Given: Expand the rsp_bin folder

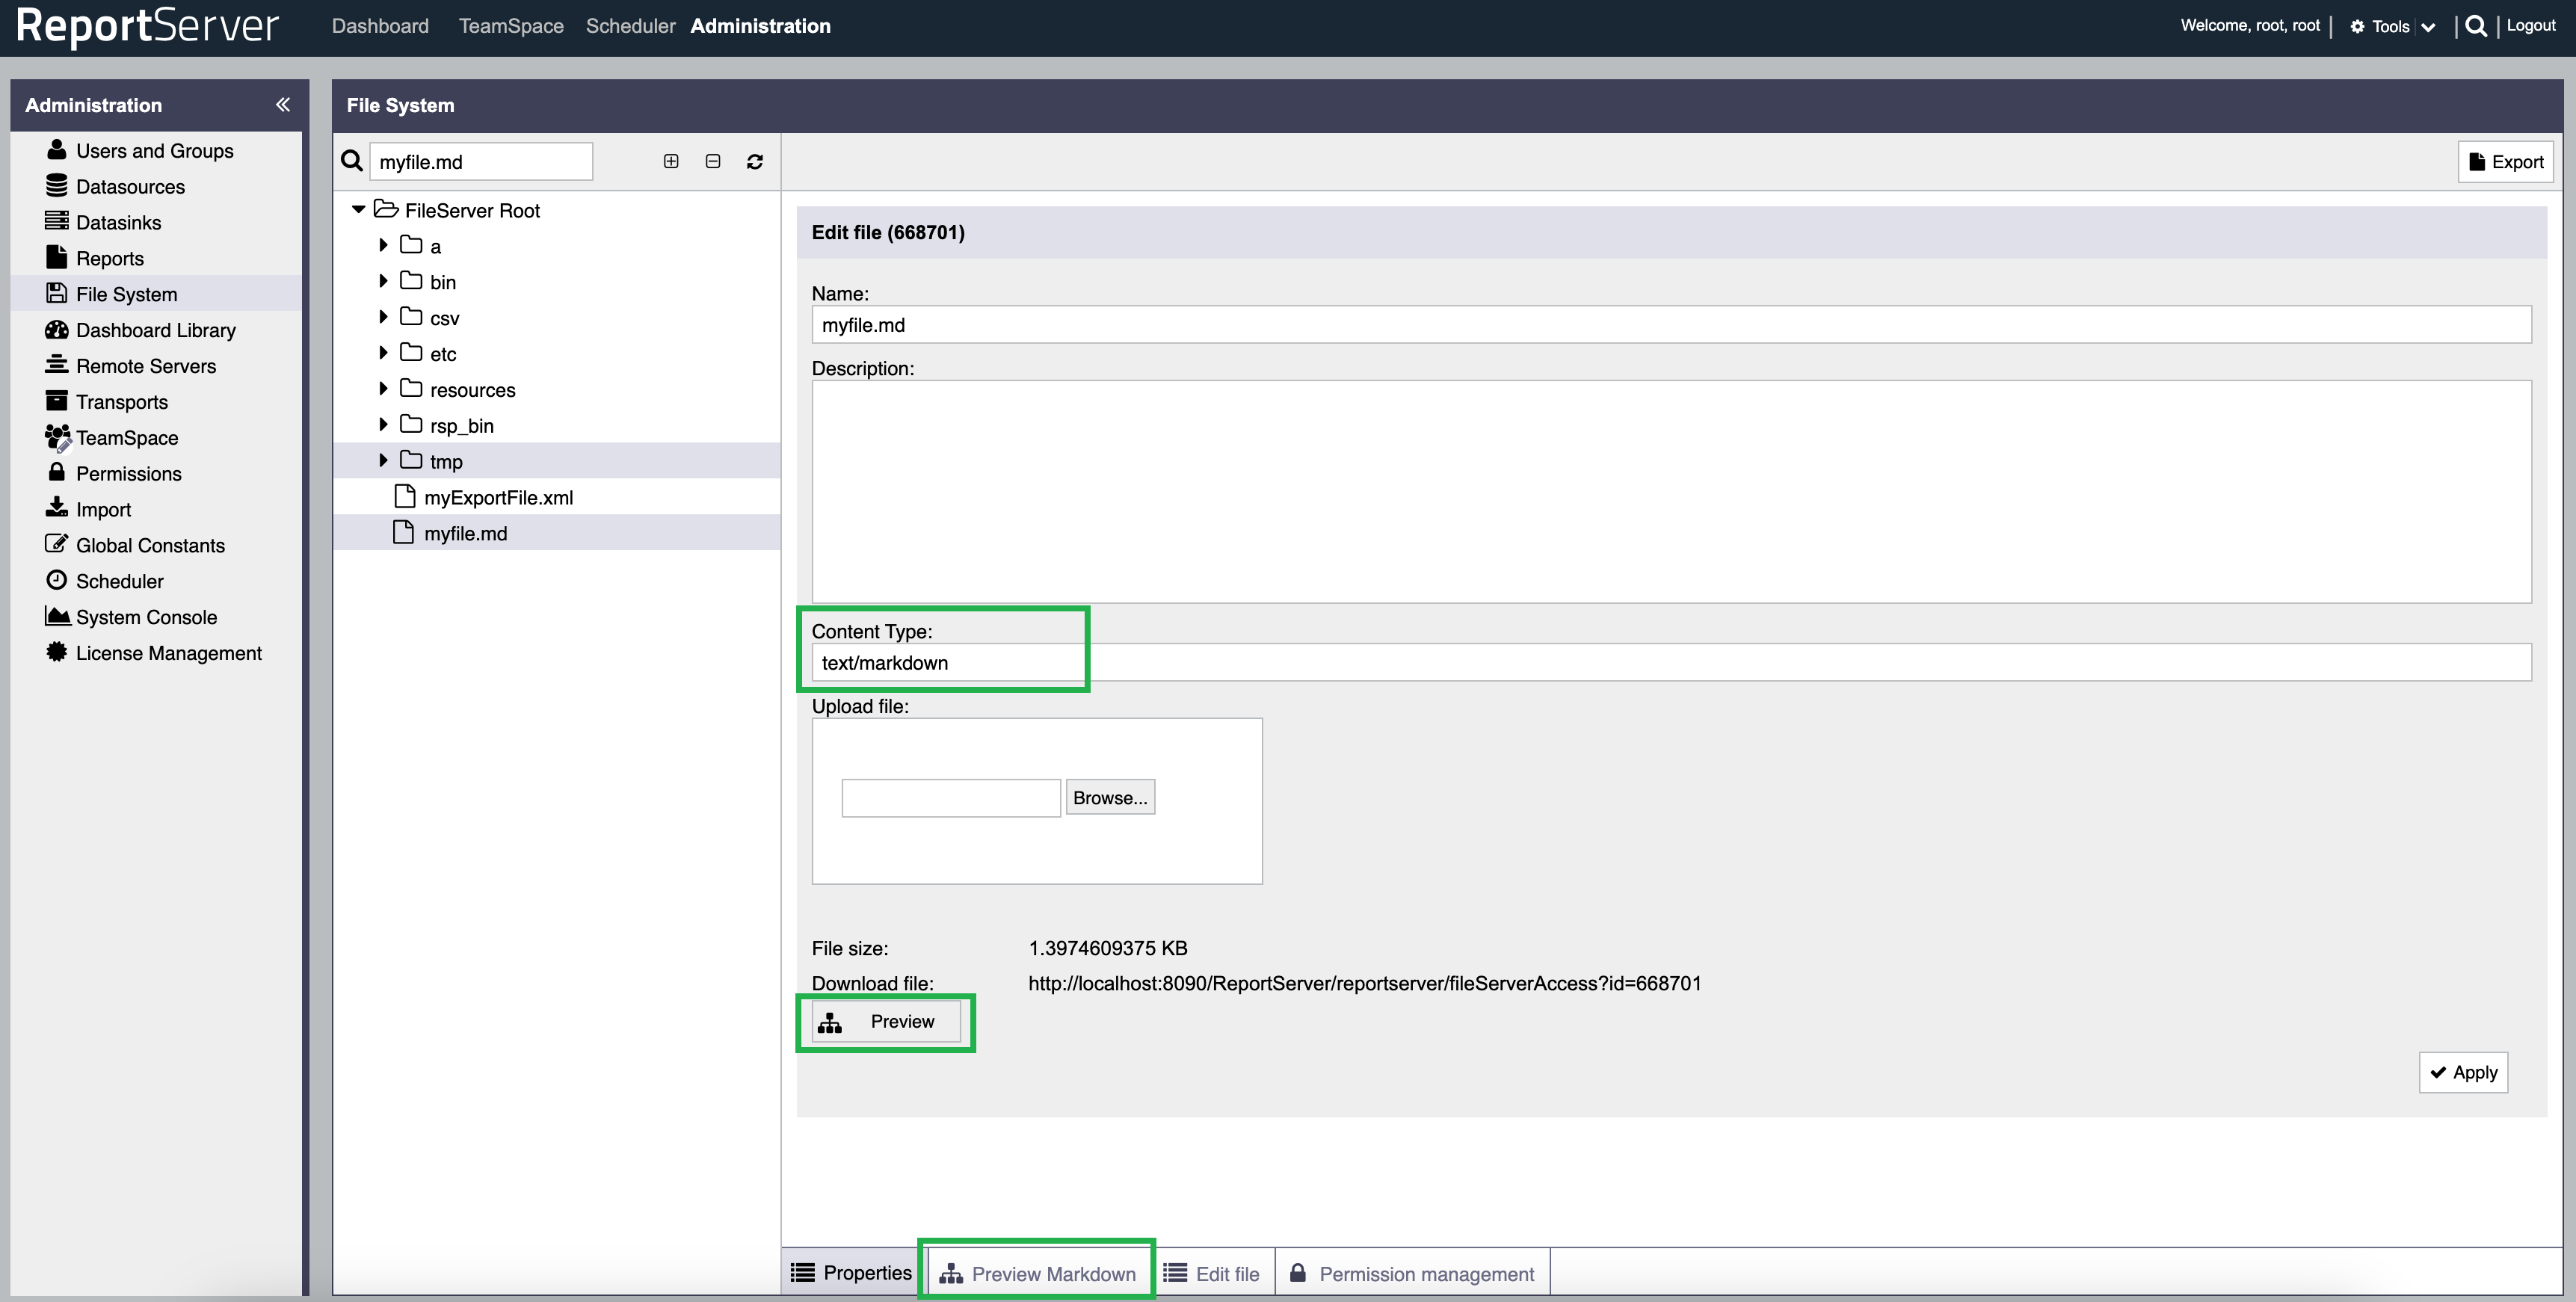Looking at the screenshot, I should click(383, 425).
